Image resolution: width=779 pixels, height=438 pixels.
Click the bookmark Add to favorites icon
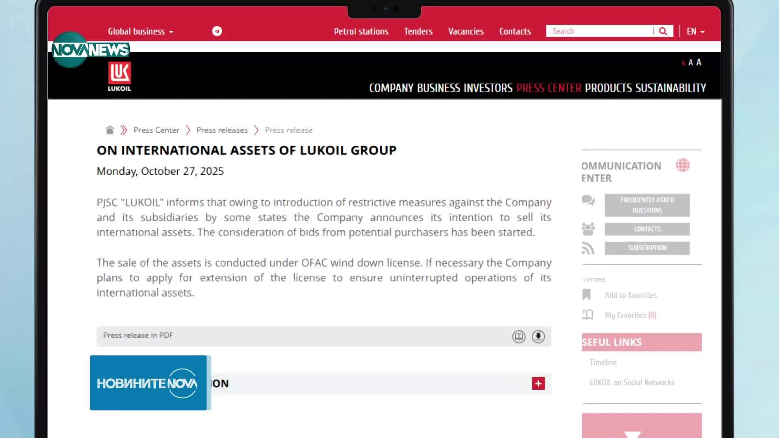click(x=586, y=295)
